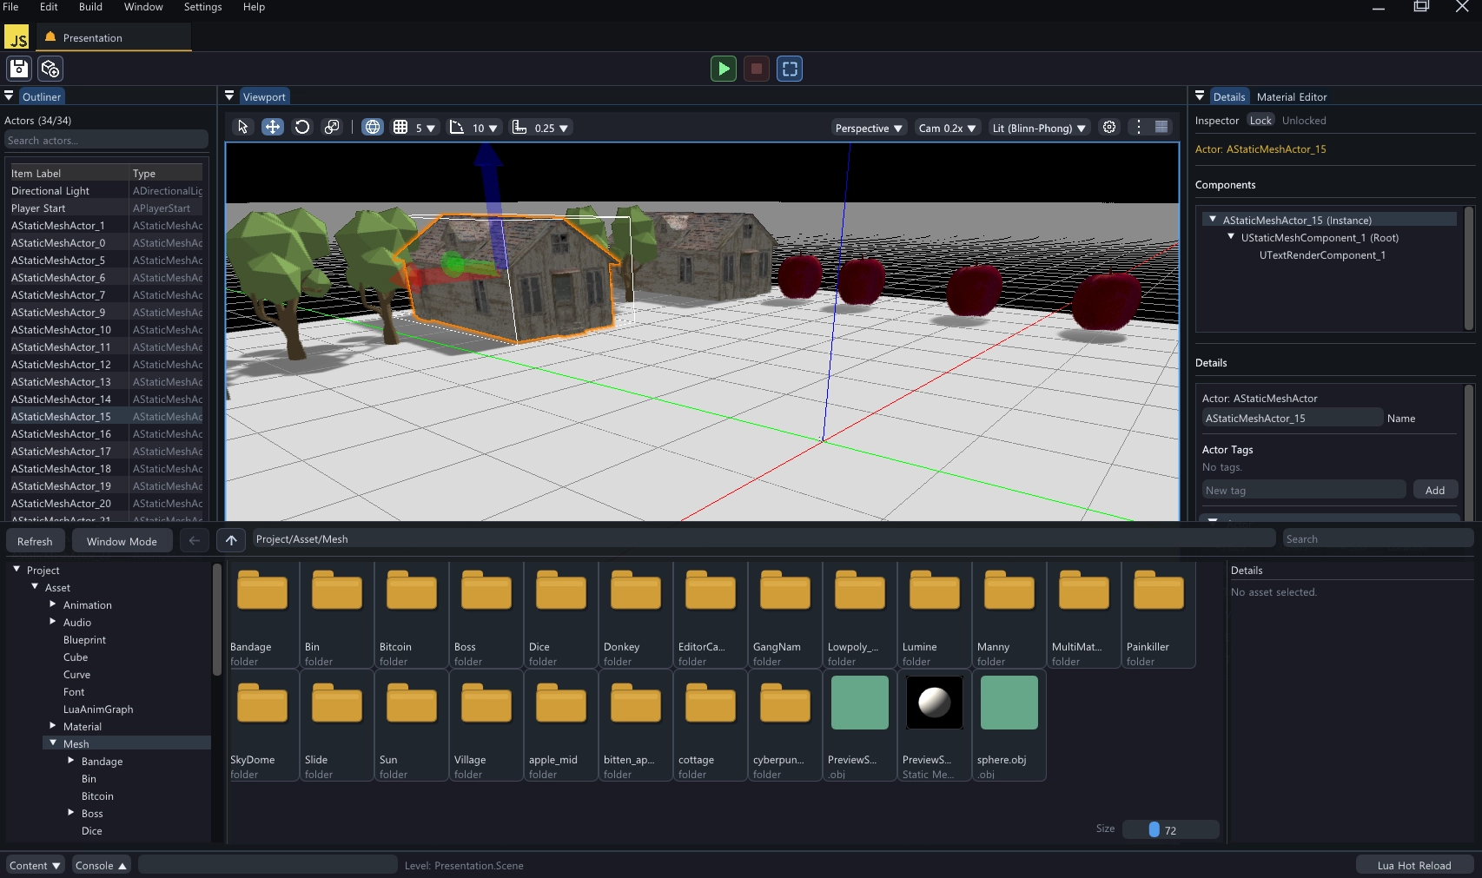Activate the translate move gizmo tool

[273, 127]
